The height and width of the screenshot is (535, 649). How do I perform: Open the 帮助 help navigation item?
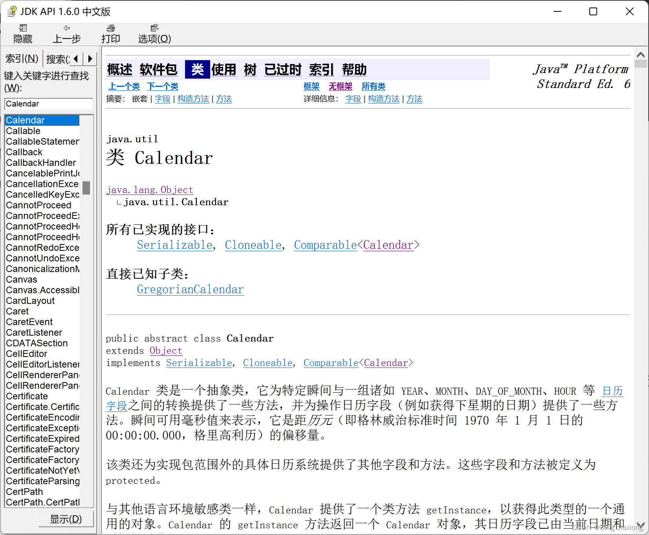[x=354, y=70]
